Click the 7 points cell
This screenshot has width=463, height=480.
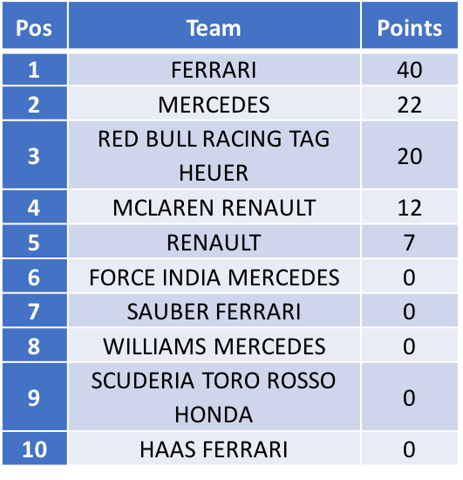410,241
